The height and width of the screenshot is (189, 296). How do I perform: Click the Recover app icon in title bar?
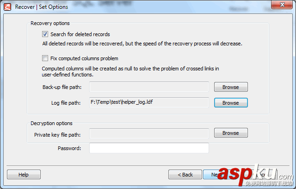(7, 6)
